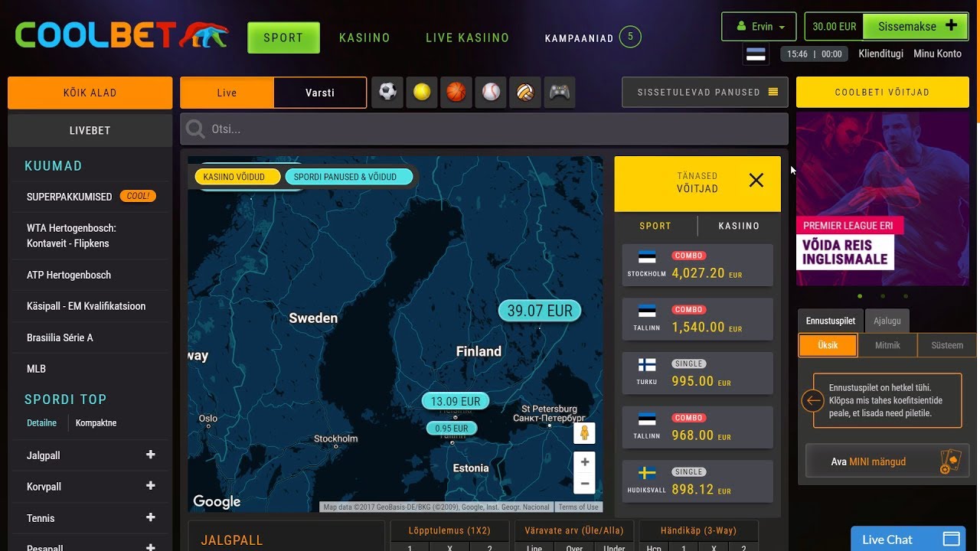980x551 pixels.
Task: Click the MINI games cards icon
Action: tap(949, 461)
